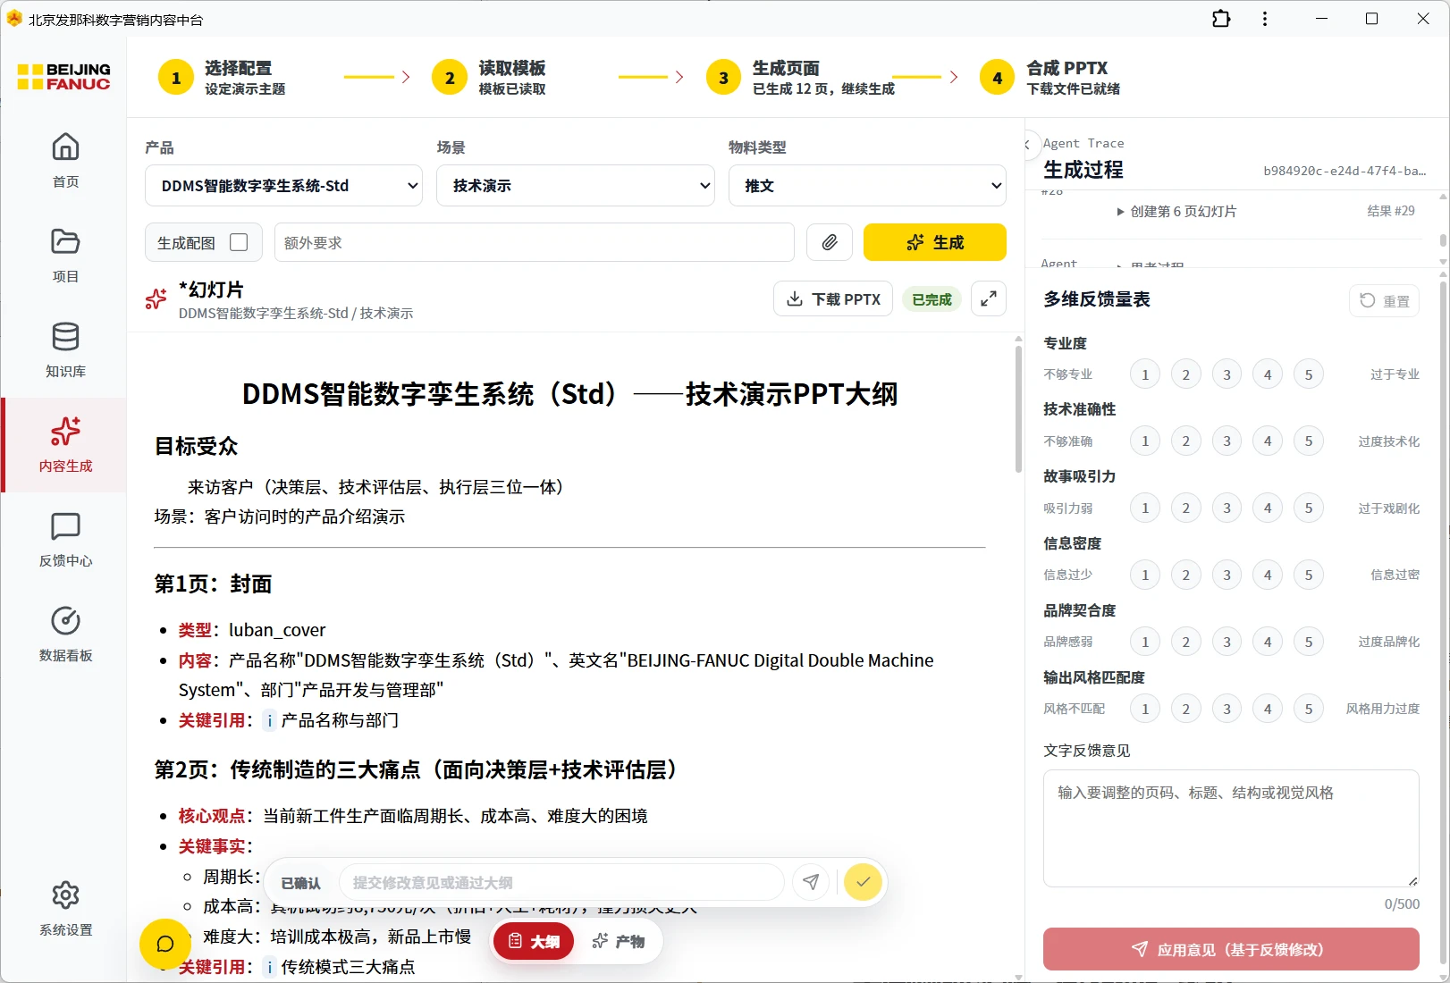The height and width of the screenshot is (983, 1450).
Task: Rate 专业度 as 3
Action: (1227, 374)
